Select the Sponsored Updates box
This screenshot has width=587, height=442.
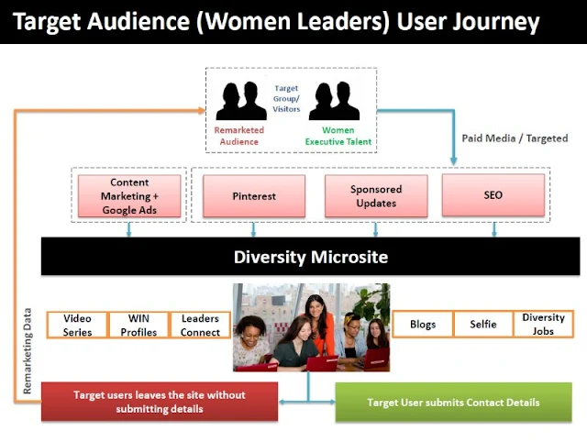click(x=376, y=196)
